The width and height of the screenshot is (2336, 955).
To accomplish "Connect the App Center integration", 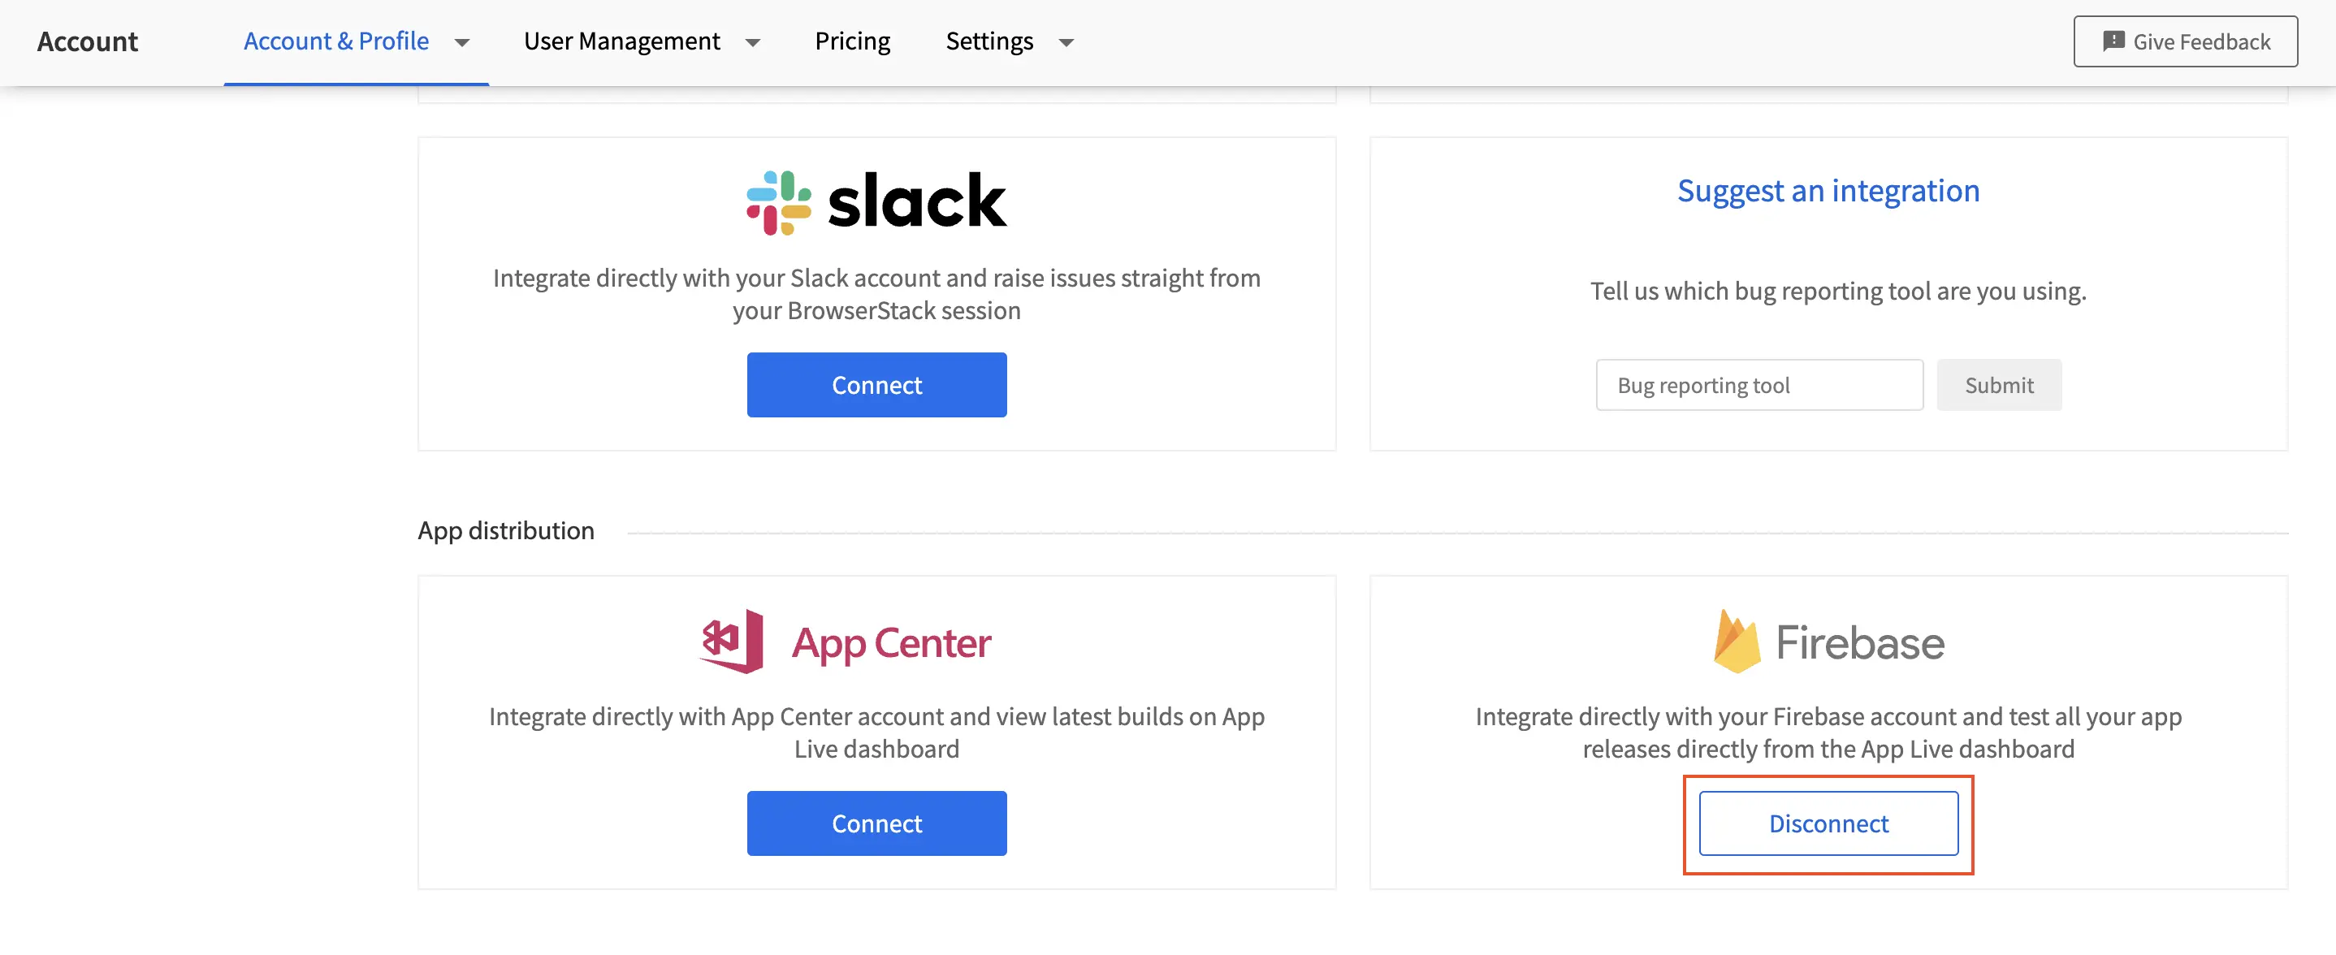I will (x=876, y=823).
